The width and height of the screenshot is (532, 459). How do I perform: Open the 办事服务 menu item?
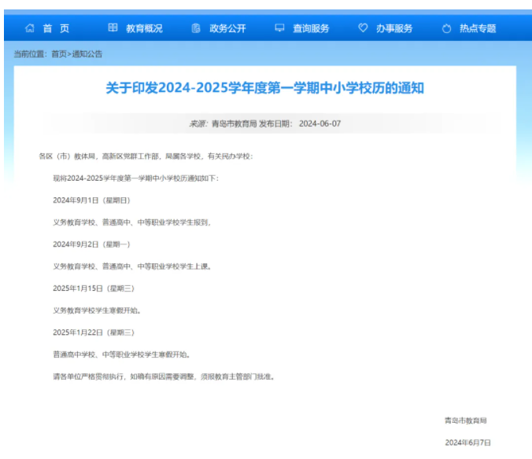point(394,28)
